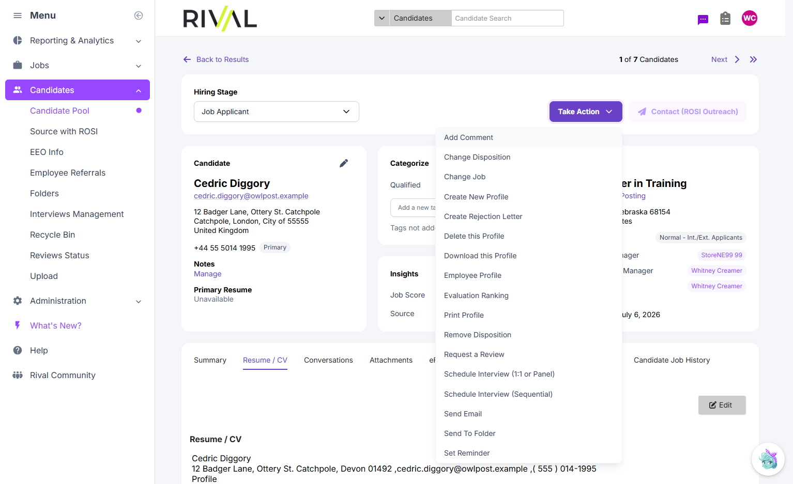Click the Back to Results link
The image size is (793, 484).
[222, 59]
